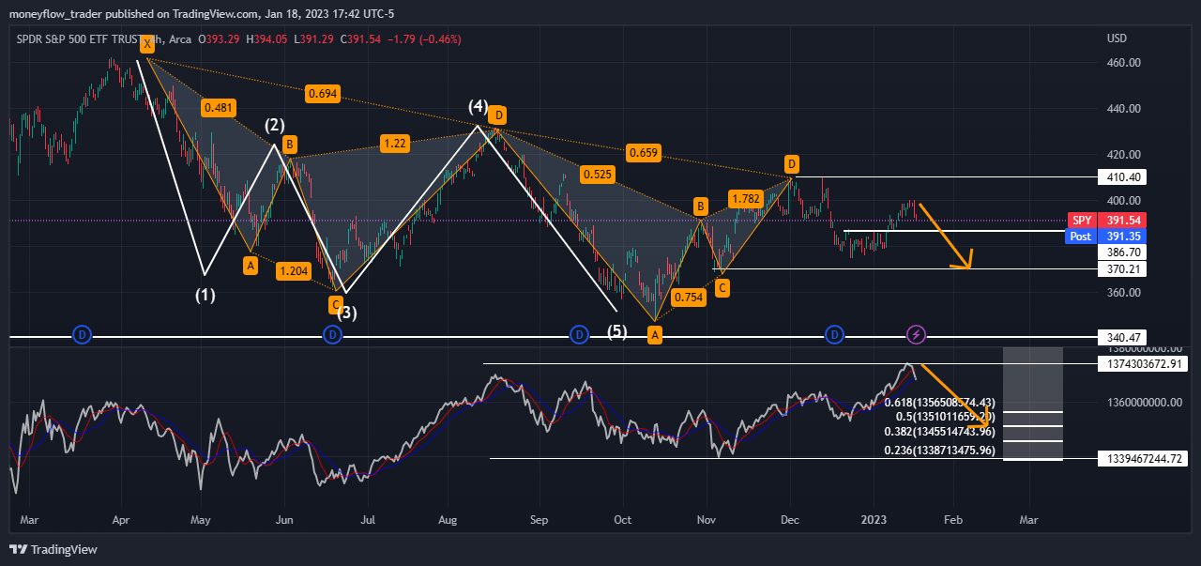This screenshot has width=1201, height=566.
Task: Open the dividend marker in mid-December
Action: [834, 334]
